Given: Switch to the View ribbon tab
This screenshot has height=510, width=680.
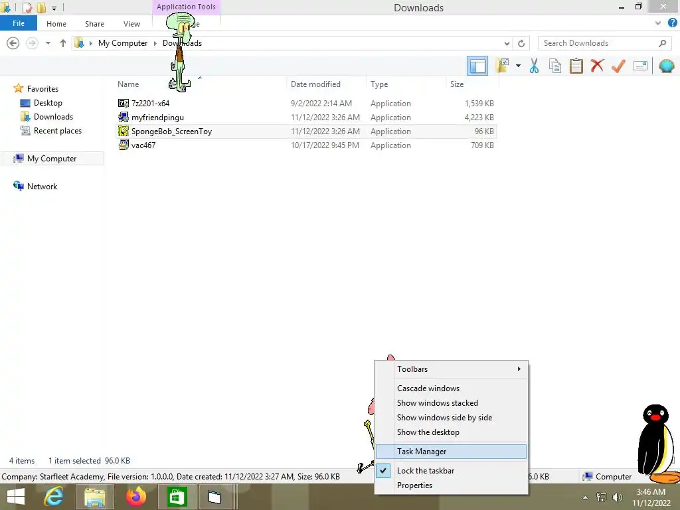Looking at the screenshot, I should 131,24.
